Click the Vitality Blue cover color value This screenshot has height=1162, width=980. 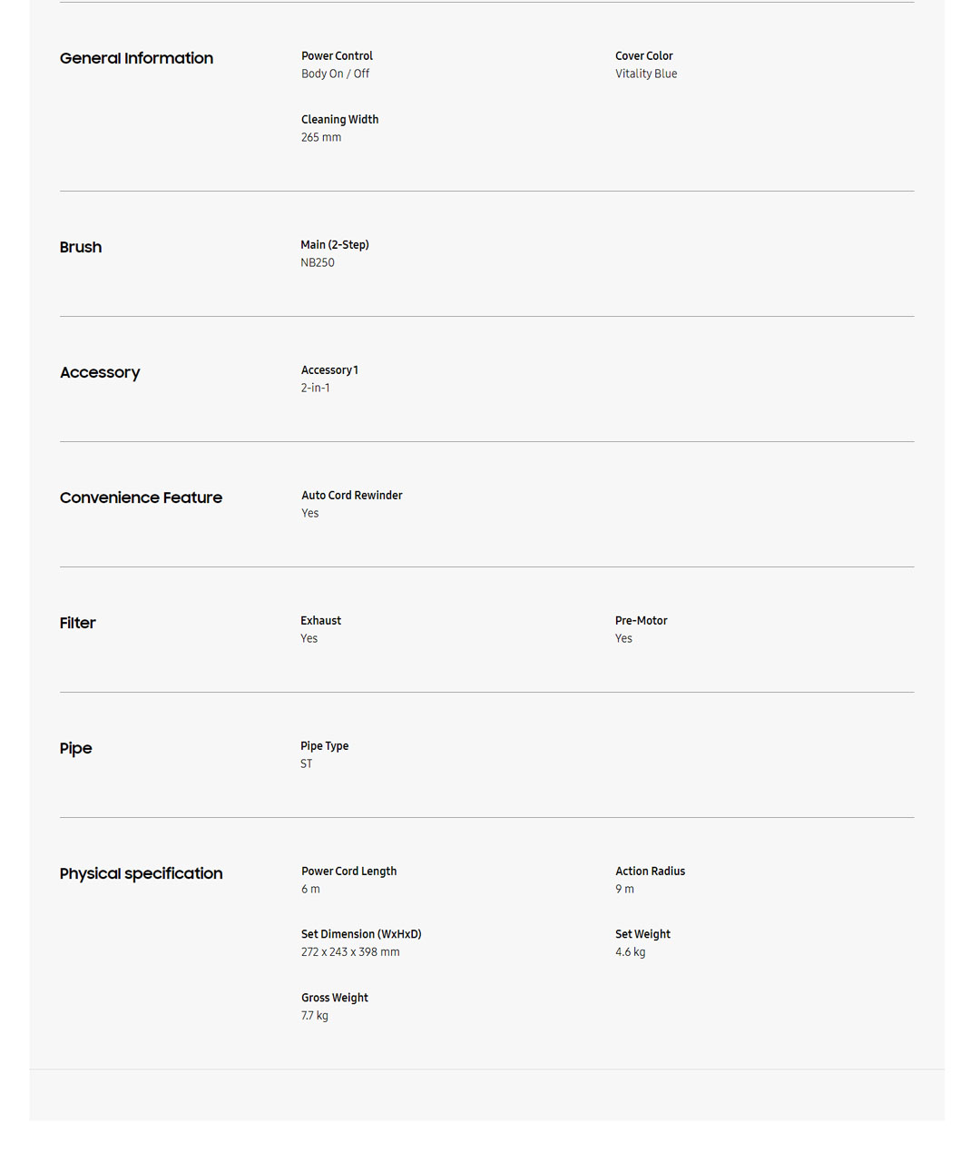click(646, 74)
